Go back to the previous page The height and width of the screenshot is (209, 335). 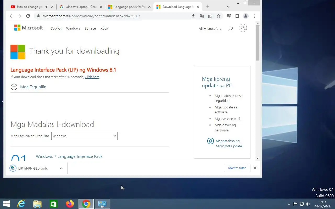11,16
